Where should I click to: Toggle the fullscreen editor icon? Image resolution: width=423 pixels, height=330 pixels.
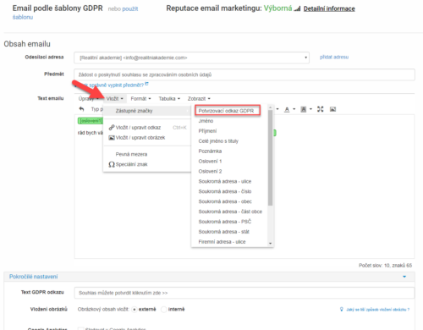click(320, 109)
